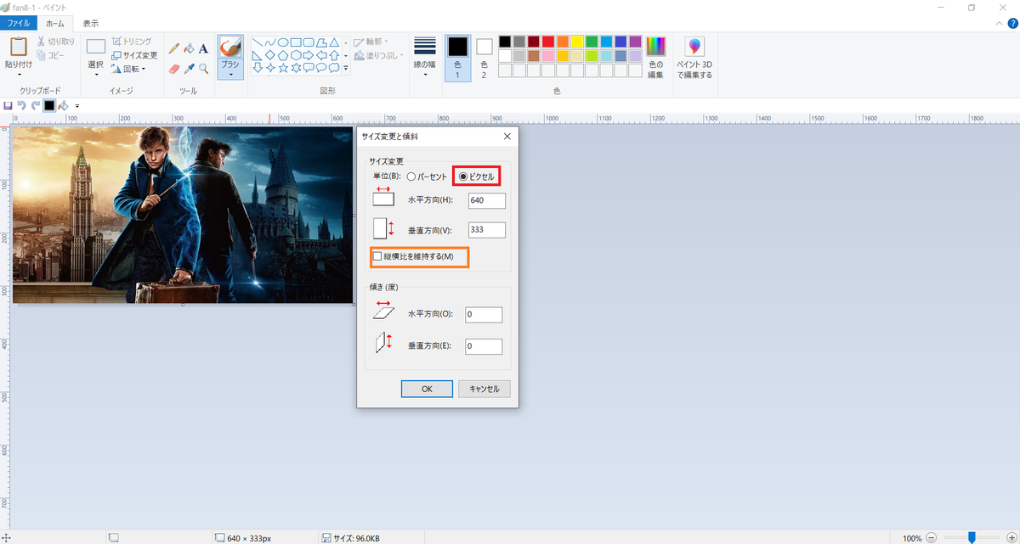Click the zoom in plus button
The image size is (1020, 544).
coord(1011,538)
